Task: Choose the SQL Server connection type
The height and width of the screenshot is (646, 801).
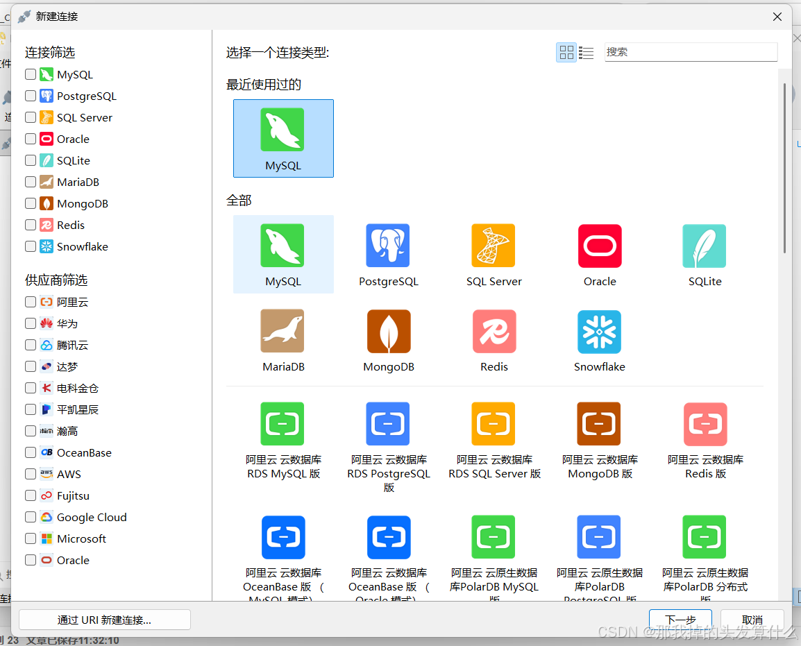Action: point(494,255)
